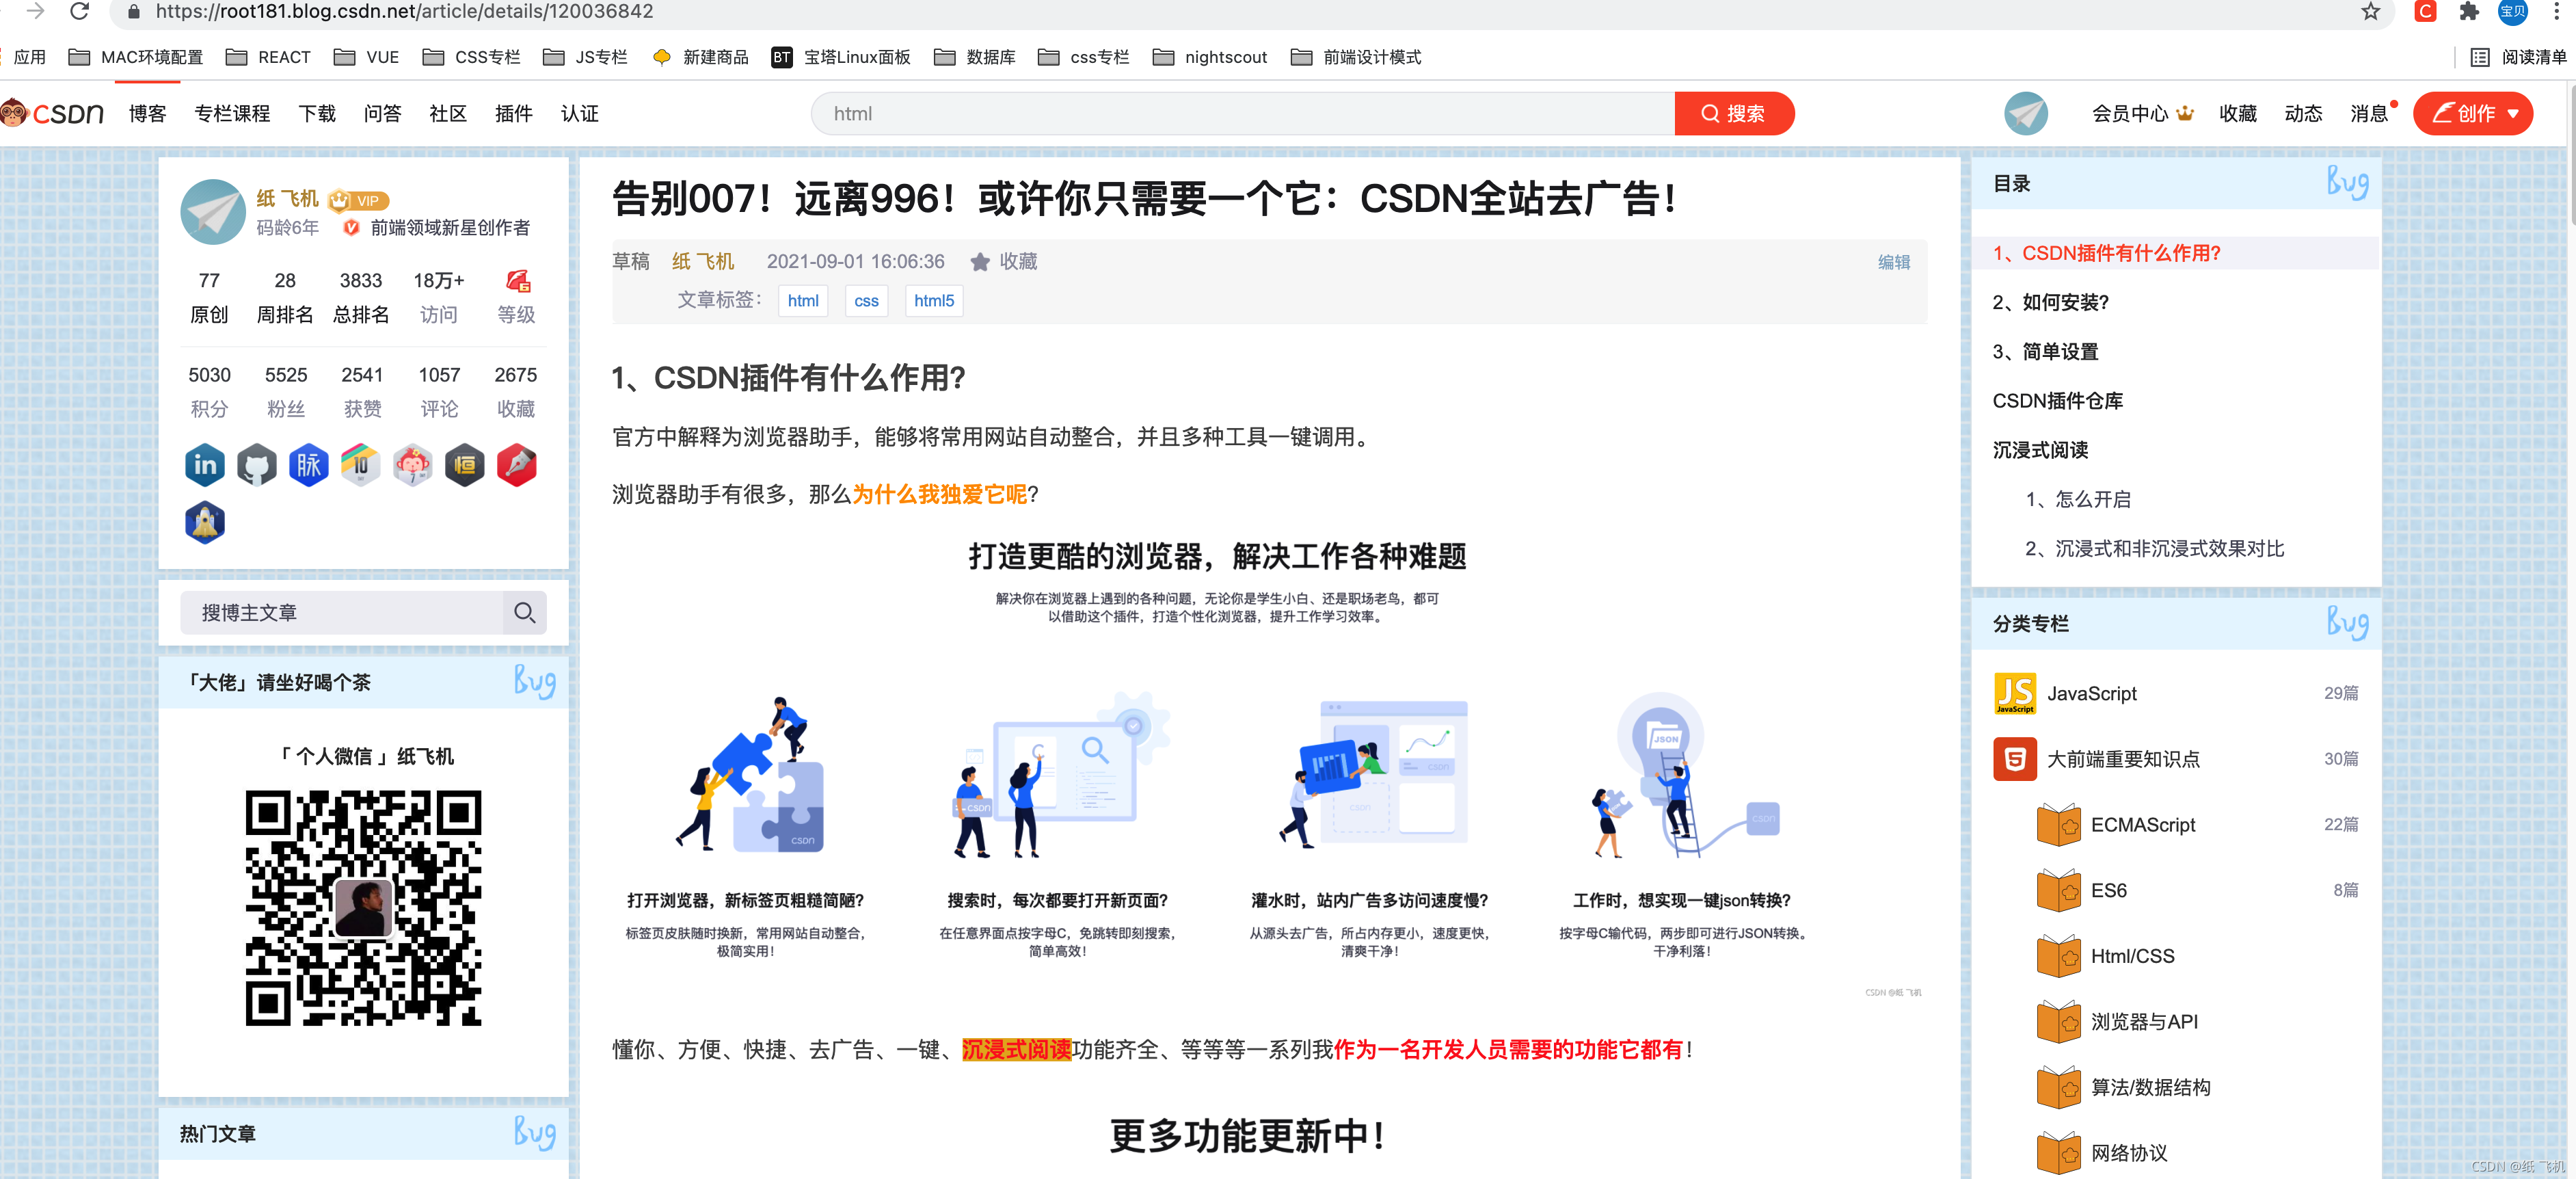The width and height of the screenshot is (2576, 1179).
Task: Go to the 社区 nav item
Action: [x=448, y=114]
